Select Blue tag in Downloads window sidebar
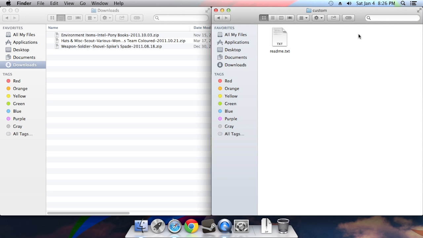This screenshot has width=423, height=238. pyautogui.click(x=17, y=111)
